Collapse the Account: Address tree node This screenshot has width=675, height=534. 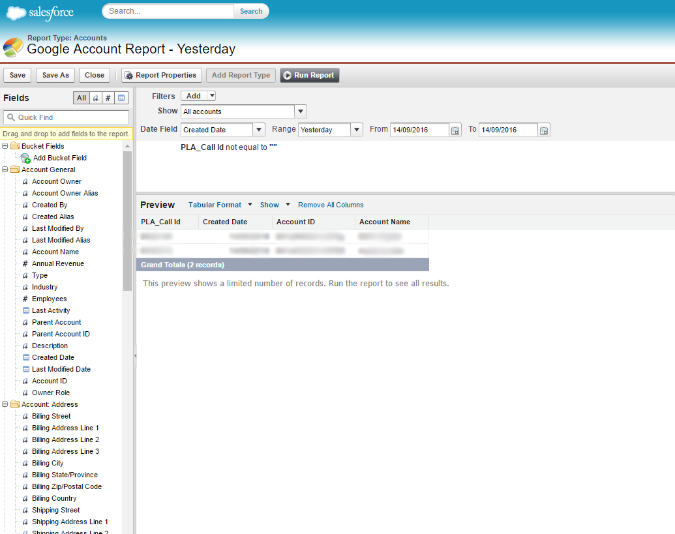5,404
